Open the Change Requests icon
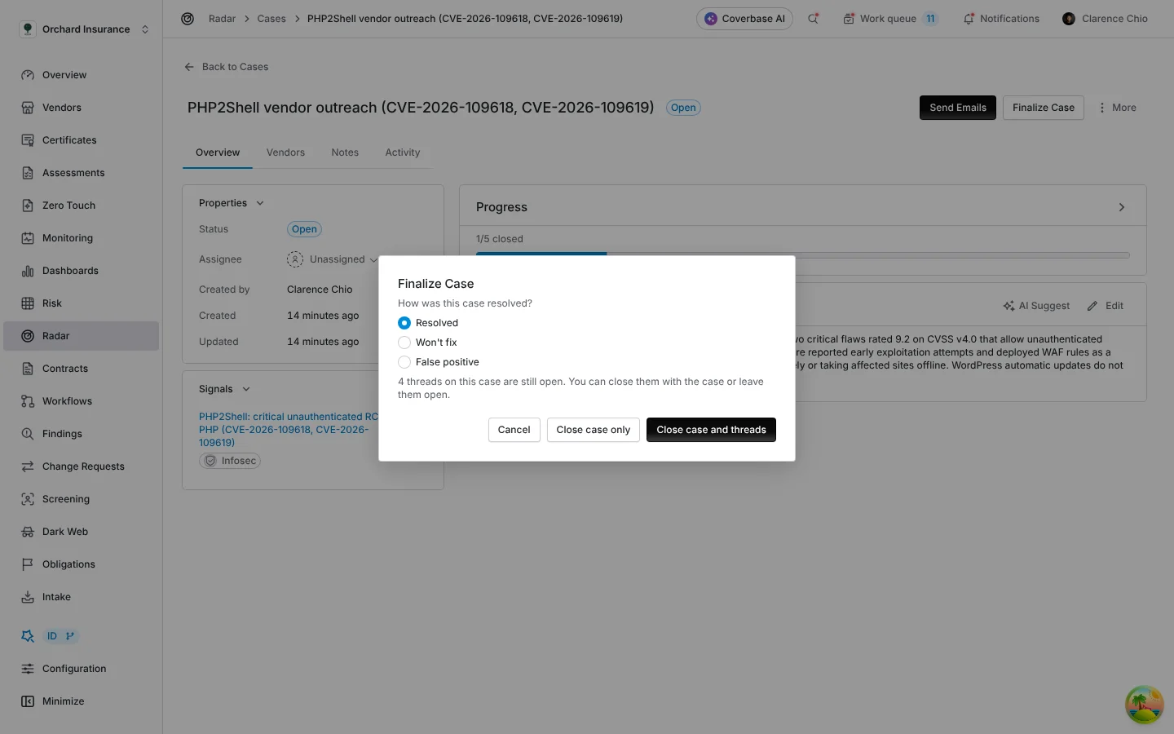1174x734 pixels. [x=28, y=466]
